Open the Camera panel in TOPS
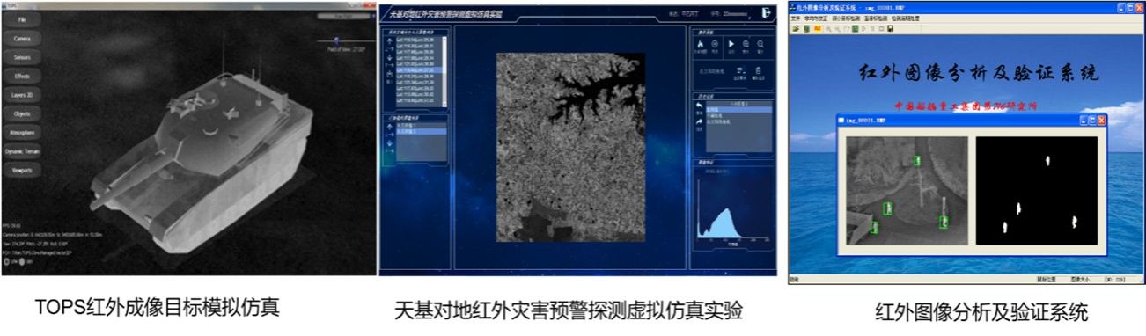The height and width of the screenshot is (336, 1146). coord(21,39)
